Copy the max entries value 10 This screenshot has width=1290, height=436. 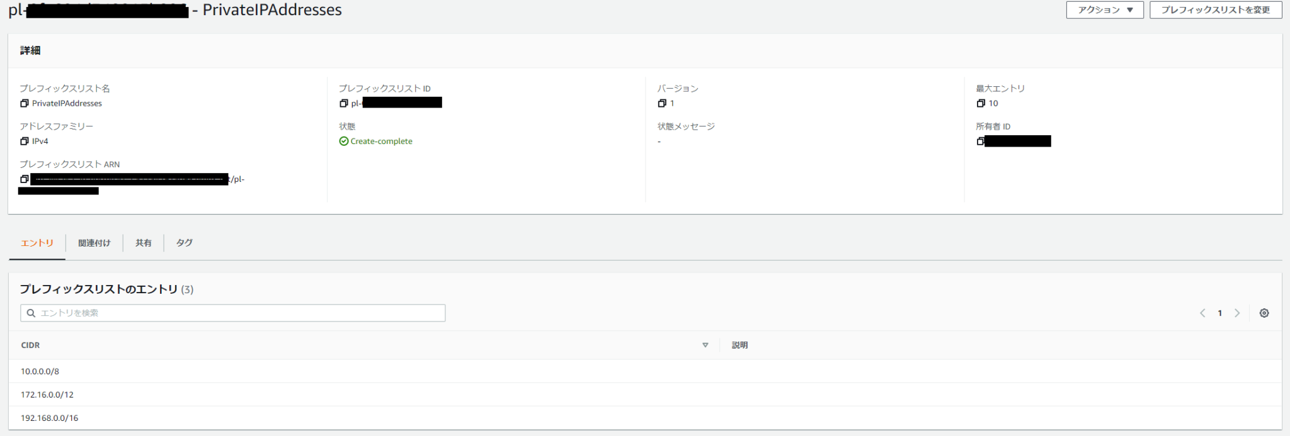[x=981, y=103]
